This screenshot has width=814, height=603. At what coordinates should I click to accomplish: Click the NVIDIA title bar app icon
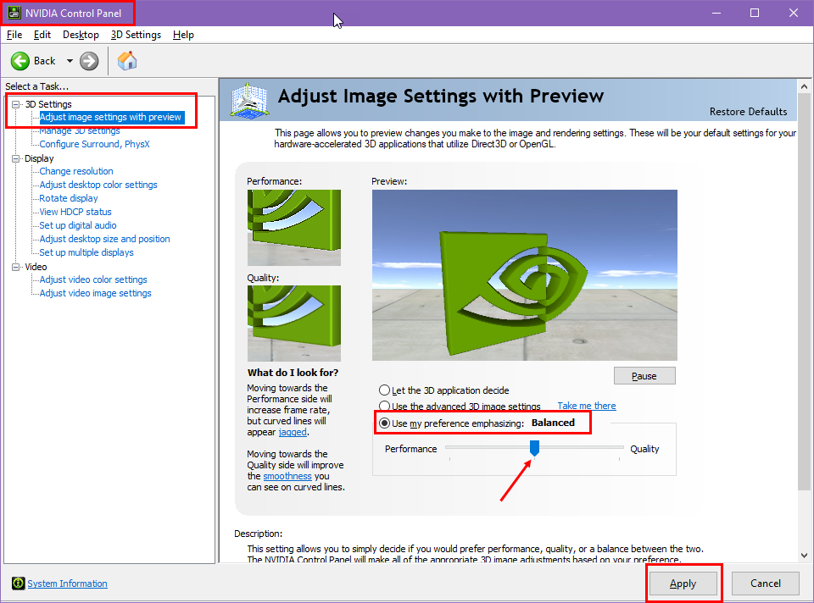click(14, 13)
